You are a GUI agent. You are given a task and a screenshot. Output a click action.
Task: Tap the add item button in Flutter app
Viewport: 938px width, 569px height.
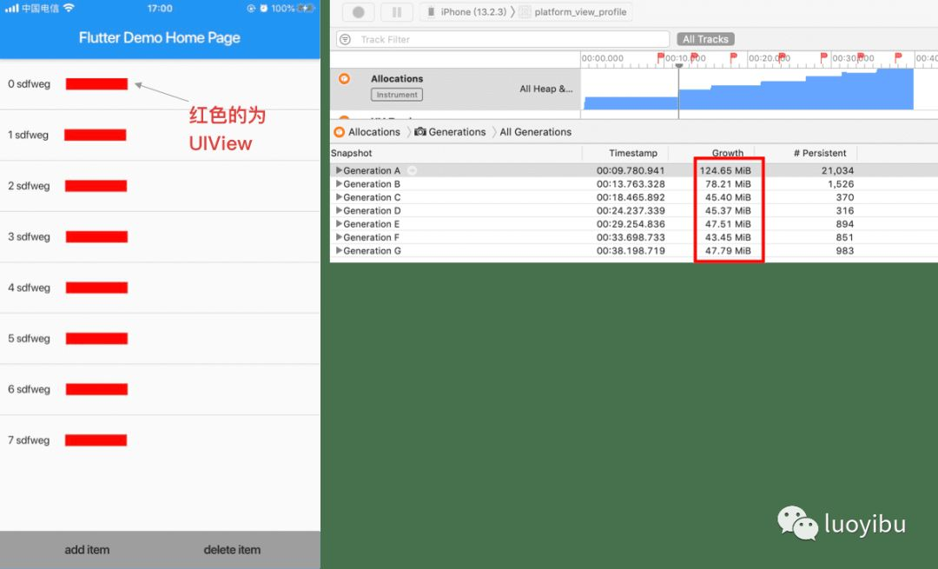pyautogui.click(x=87, y=550)
